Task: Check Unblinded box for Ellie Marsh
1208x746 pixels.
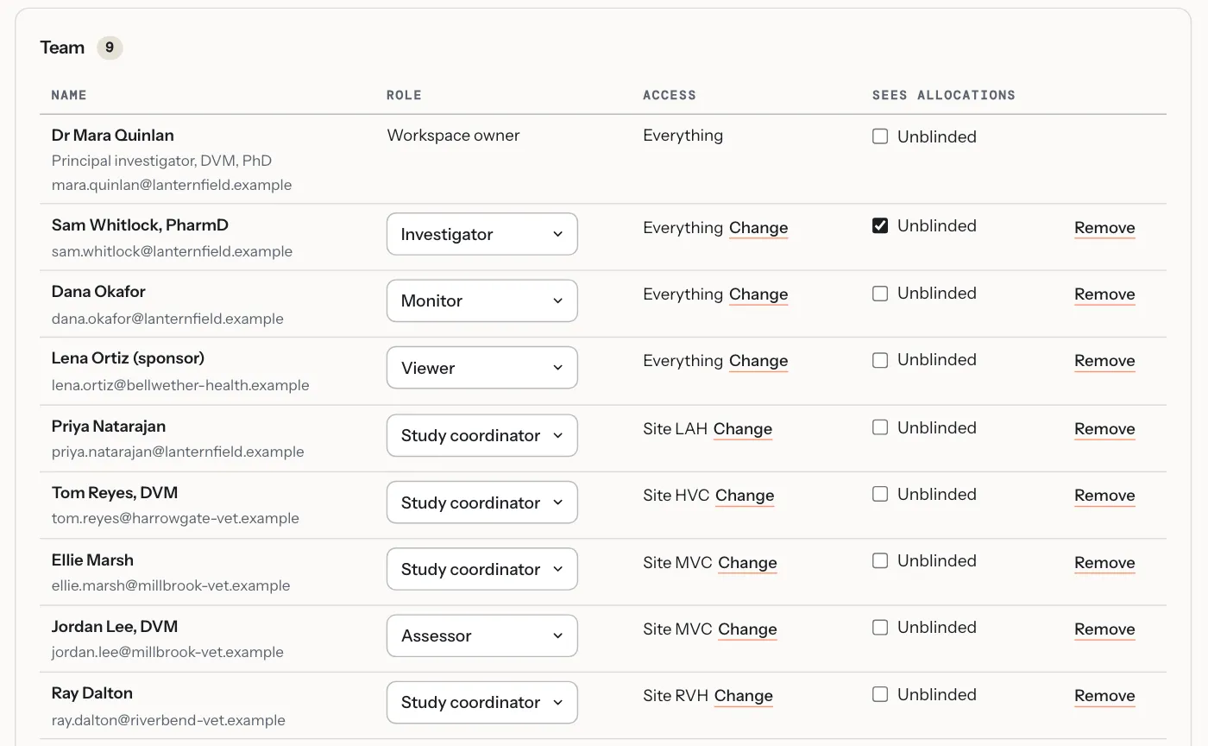Action: [x=880, y=560]
